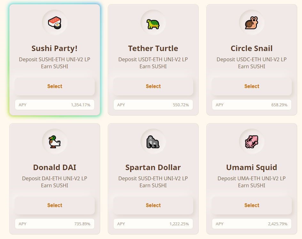Click the snail emoji icon
The image size is (302, 239).
pyautogui.click(x=252, y=23)
